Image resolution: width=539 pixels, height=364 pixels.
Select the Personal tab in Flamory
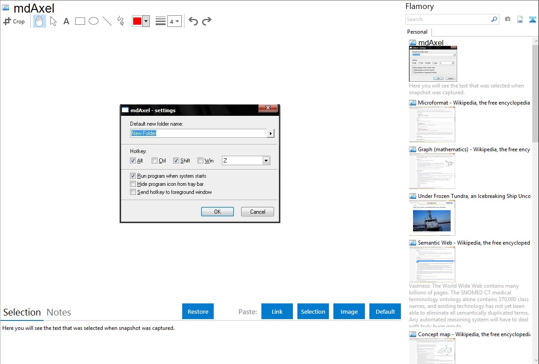pyautogui.click(x=418, y=32)
